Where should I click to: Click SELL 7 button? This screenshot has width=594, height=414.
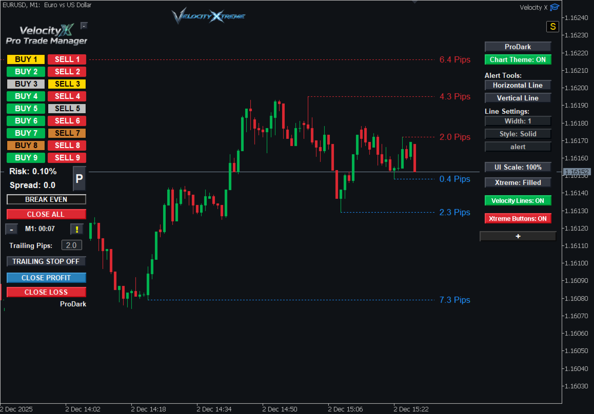click(x=67, y=133)
